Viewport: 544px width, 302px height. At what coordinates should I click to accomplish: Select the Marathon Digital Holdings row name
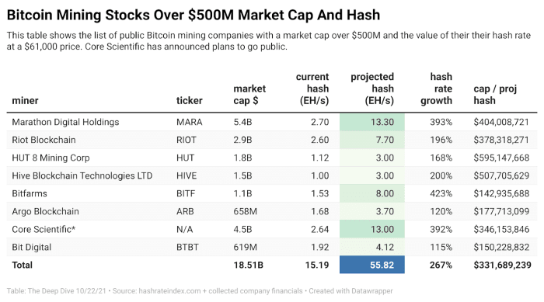click(x=65, y=122)
